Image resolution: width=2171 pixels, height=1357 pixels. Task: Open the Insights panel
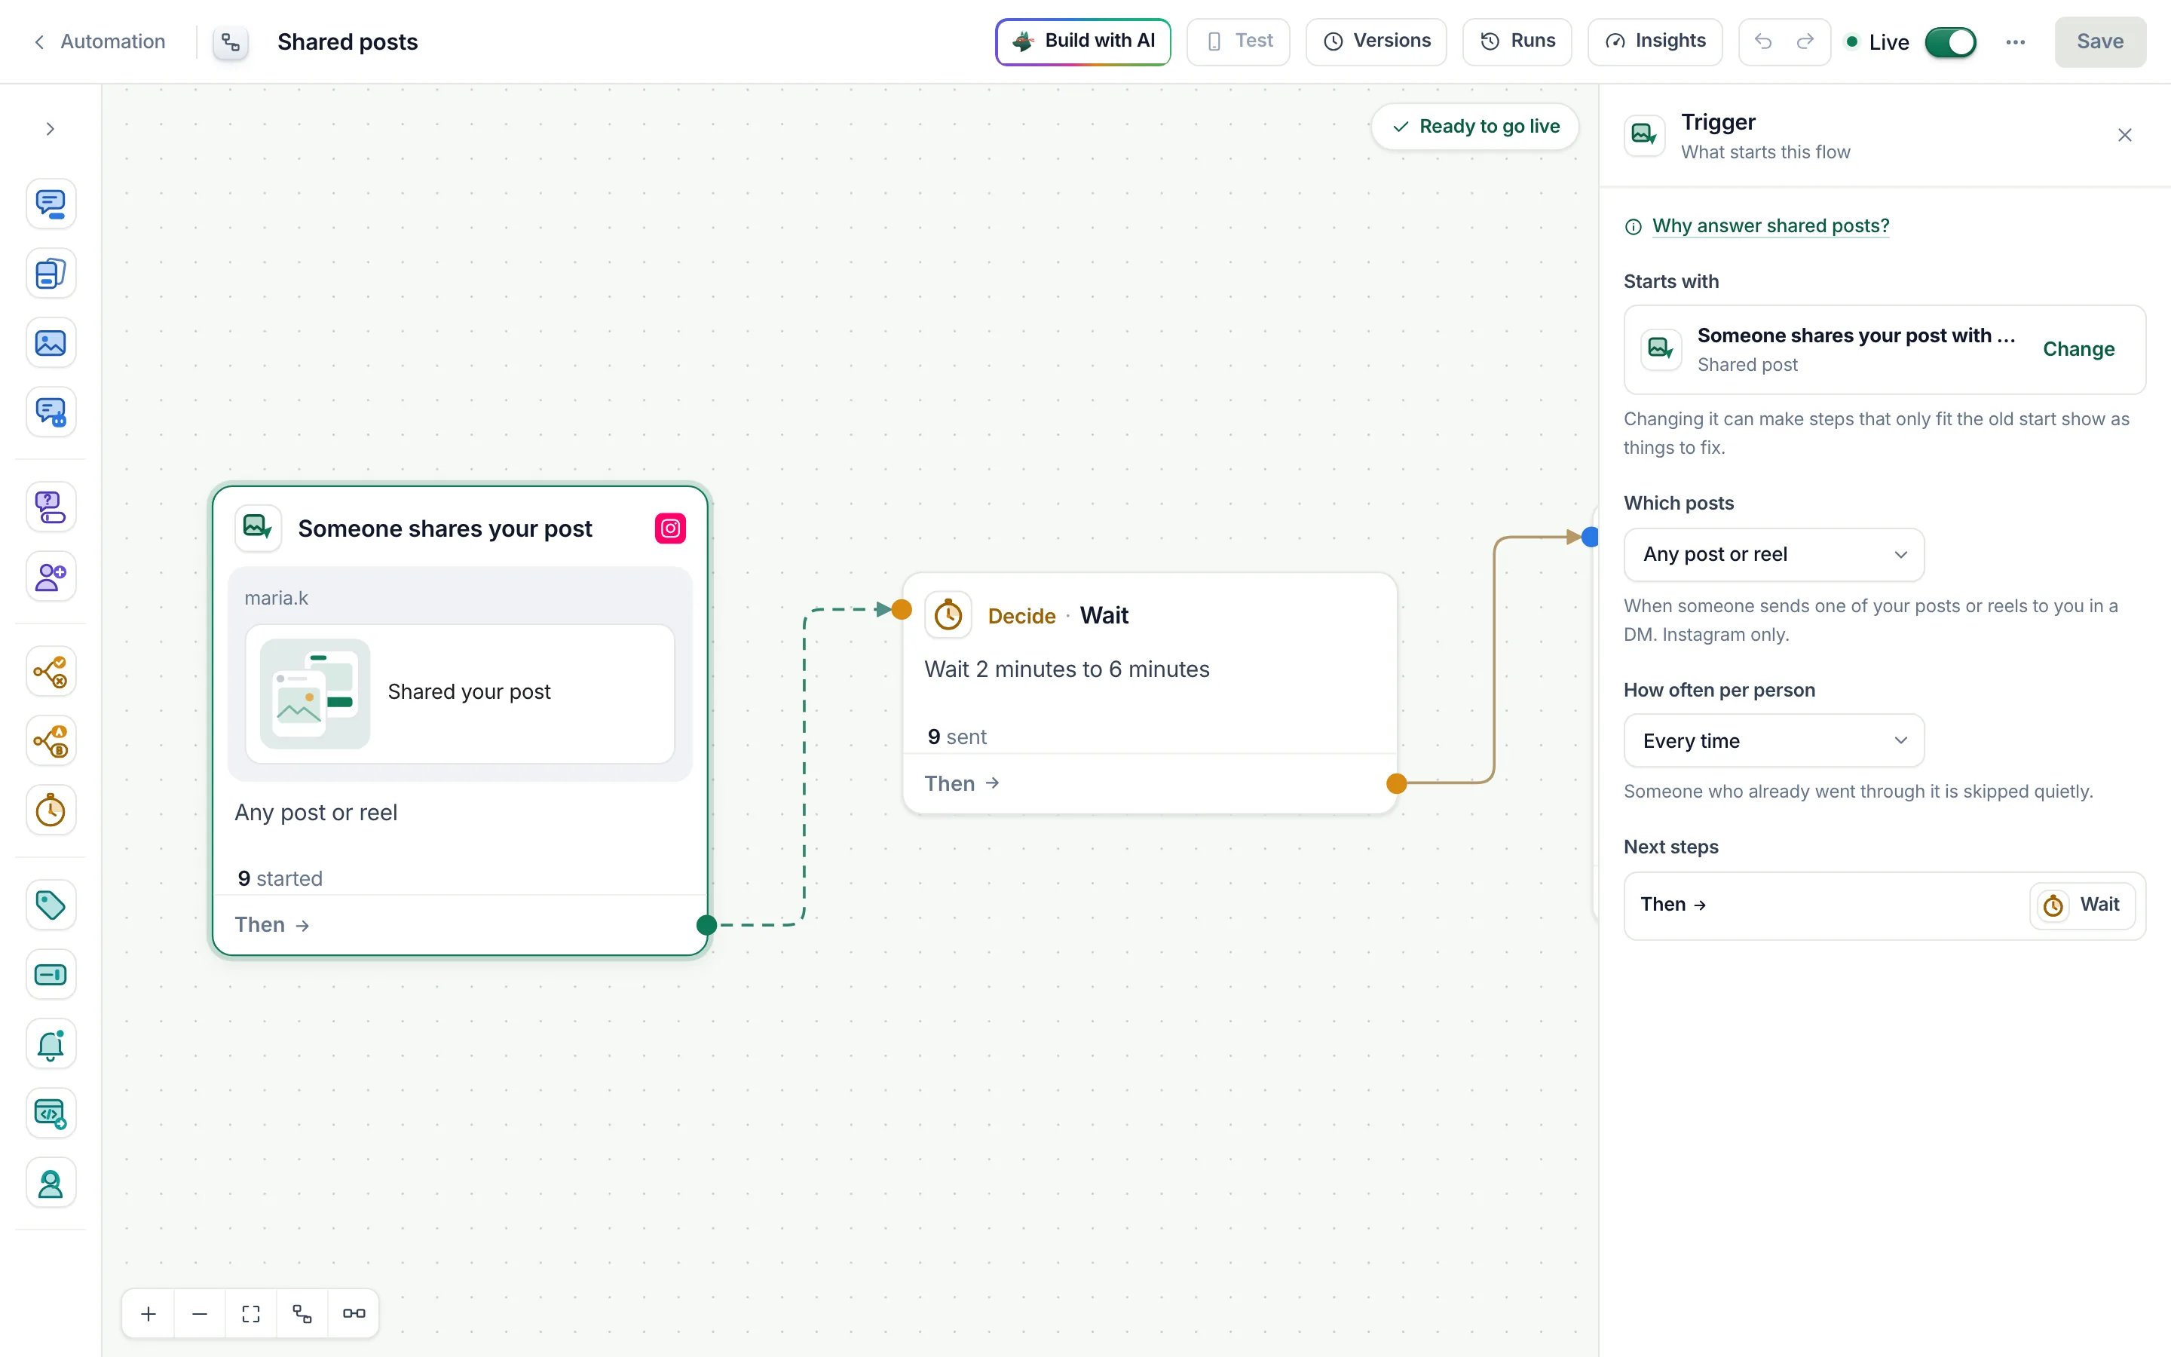click(1655, 41)
